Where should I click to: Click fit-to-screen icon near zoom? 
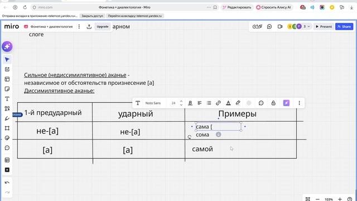[307, 199]
